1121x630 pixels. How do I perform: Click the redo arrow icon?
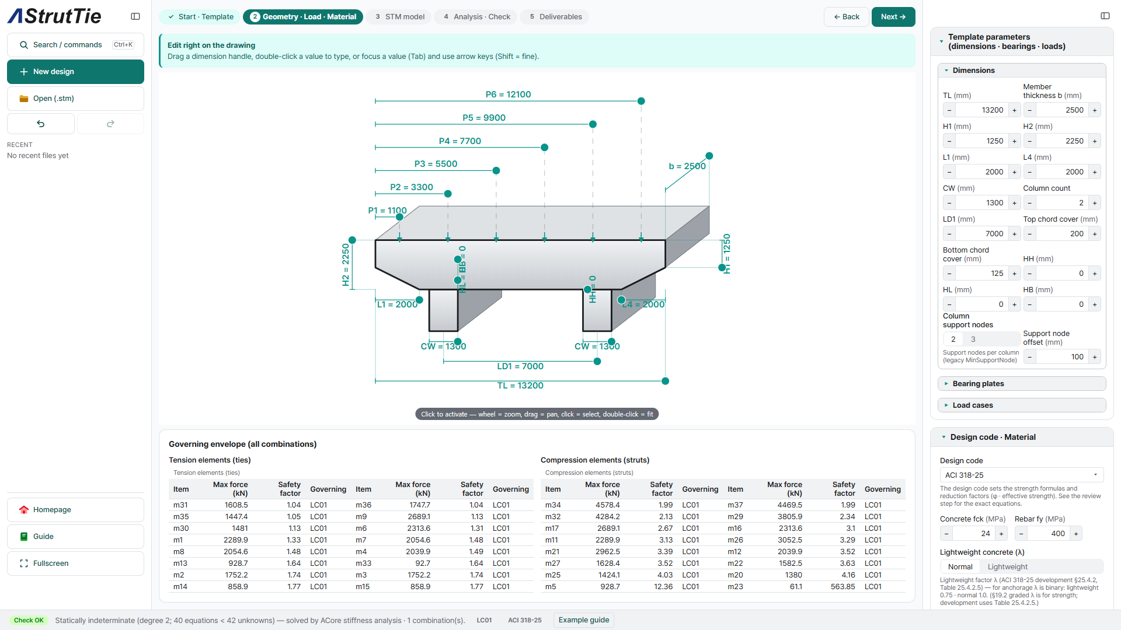[x=110, y=124]
